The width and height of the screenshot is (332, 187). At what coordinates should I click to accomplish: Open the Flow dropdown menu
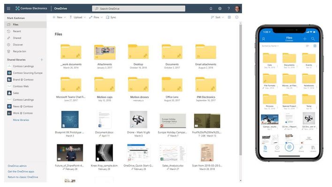click(x=96, y=17)
